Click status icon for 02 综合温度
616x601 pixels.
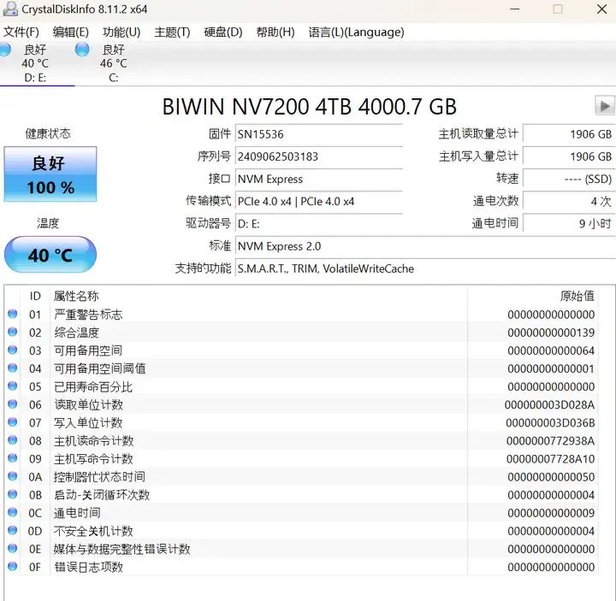[13, 332]
